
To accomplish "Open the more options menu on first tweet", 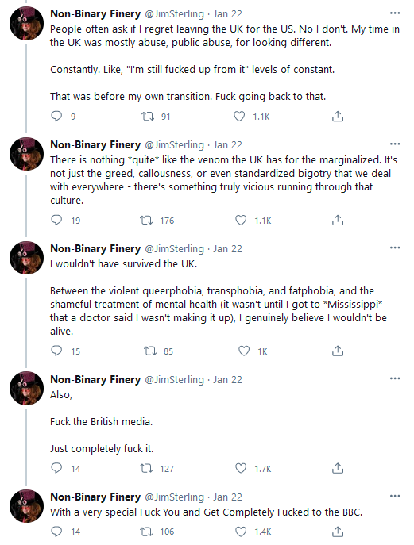I will (395, 13).
